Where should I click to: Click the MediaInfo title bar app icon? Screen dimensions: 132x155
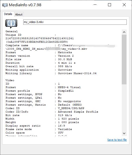(5, 5)
